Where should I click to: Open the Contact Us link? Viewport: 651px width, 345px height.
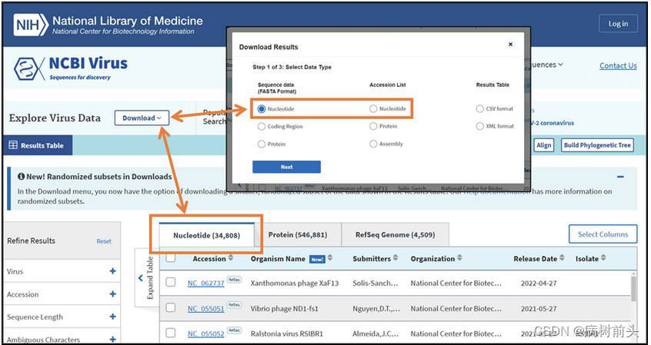coord(618,65)
